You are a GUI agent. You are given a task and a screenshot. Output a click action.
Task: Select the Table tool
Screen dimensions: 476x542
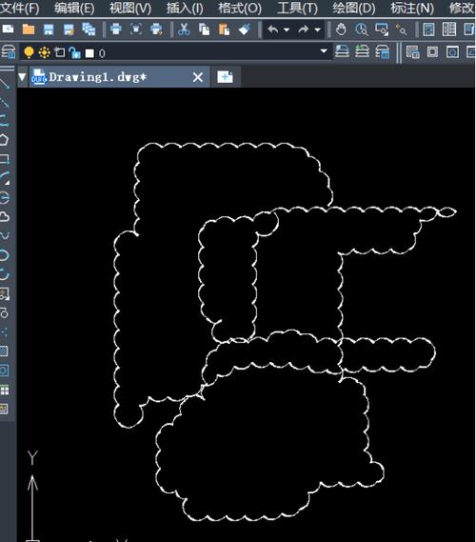[4, 391]
